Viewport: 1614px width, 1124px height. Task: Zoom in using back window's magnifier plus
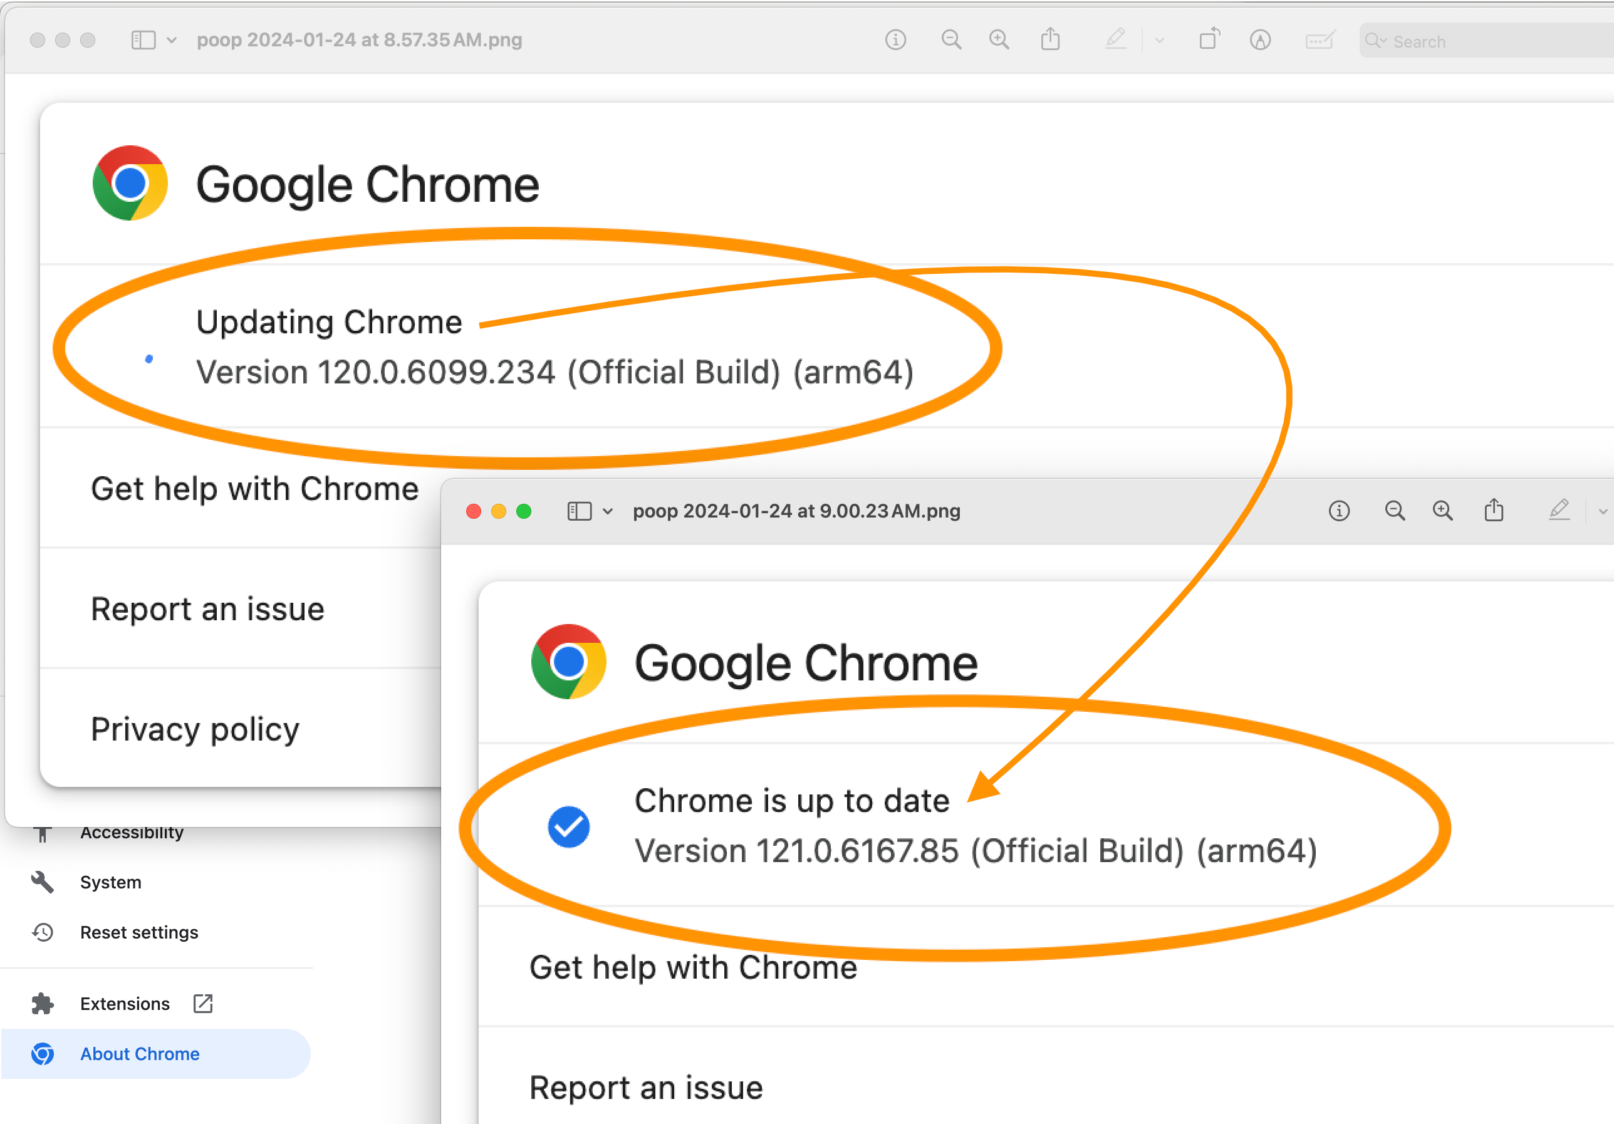[x=999, y=40]
